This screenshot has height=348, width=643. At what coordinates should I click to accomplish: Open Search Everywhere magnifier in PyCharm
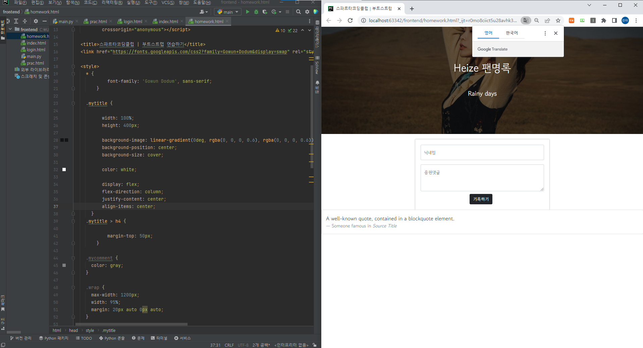pos(299,12)
